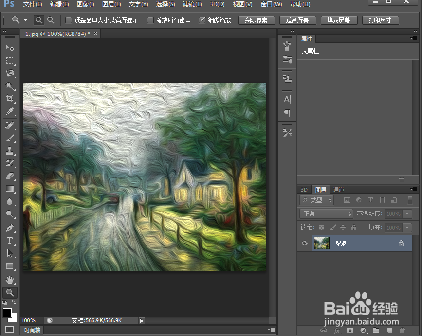The width and height of the screenshot is (422, 336).
Task: Select the Gradient tool
Action: coord(10,189)
